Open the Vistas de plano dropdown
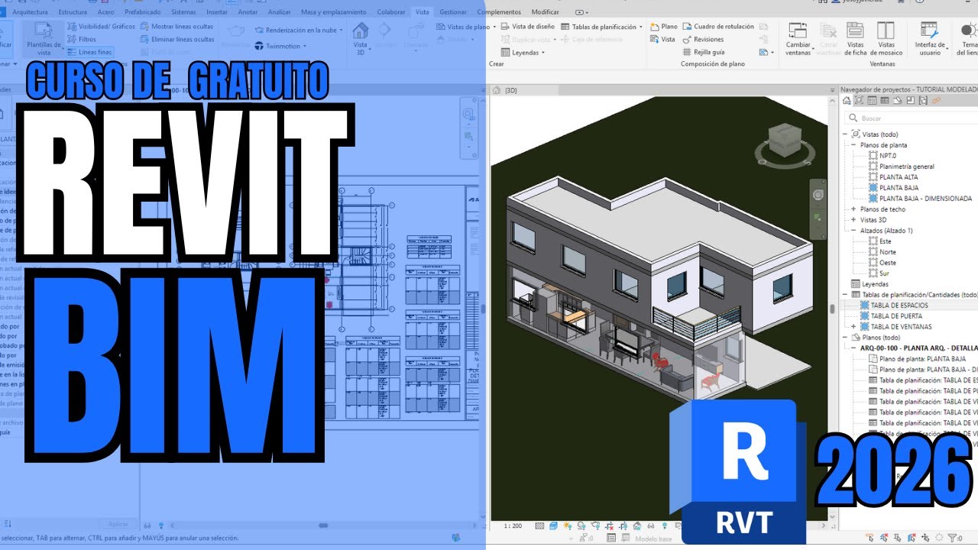 (465, 27)
